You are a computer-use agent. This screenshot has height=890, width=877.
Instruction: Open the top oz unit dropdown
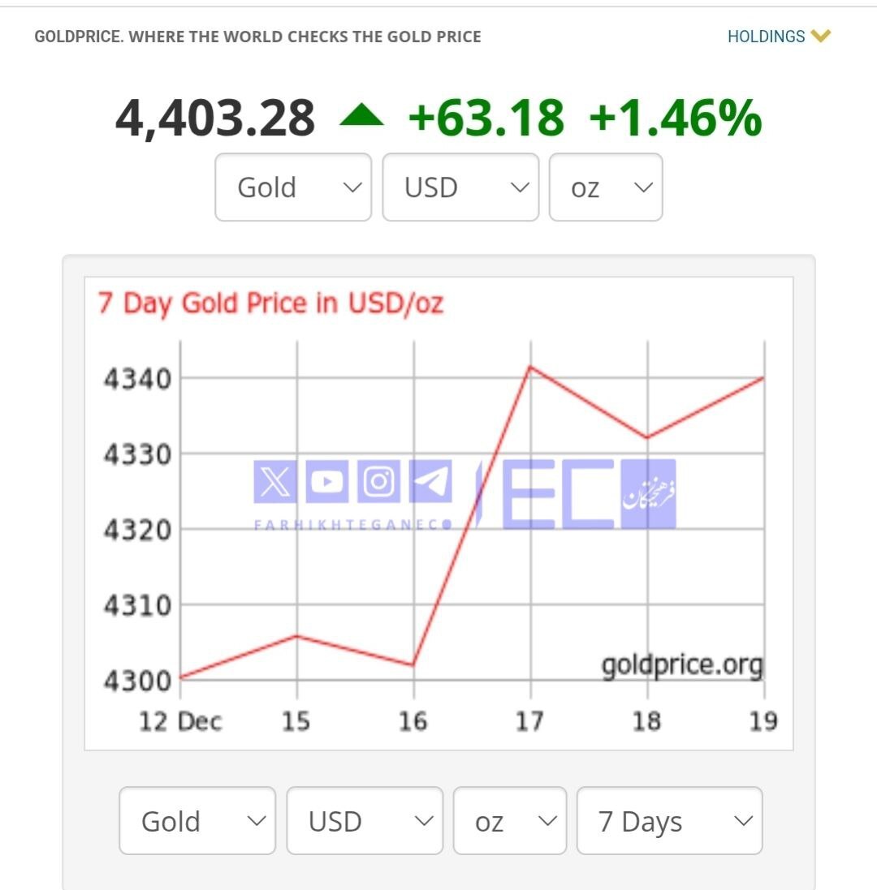tap(606, 187)
